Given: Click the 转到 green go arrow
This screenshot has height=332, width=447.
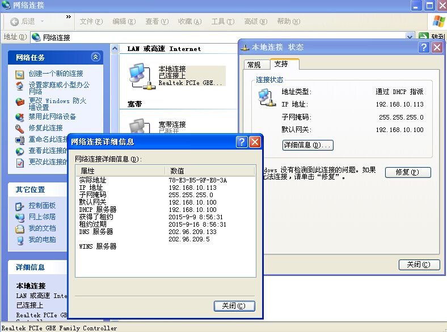Looking at the screenshot, I should click(423, 37).
